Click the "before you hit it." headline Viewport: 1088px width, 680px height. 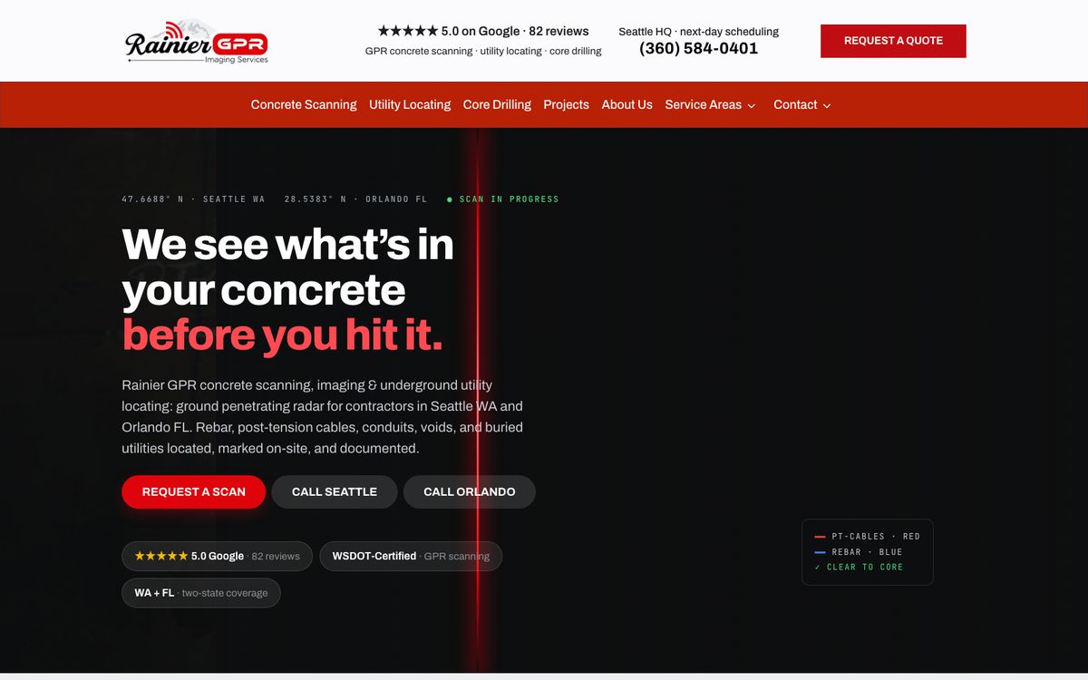282,335
